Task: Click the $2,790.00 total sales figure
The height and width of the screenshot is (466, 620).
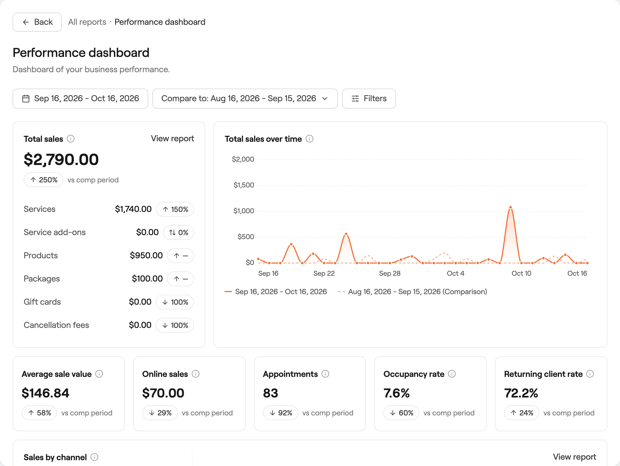Action: coord(61,159)
